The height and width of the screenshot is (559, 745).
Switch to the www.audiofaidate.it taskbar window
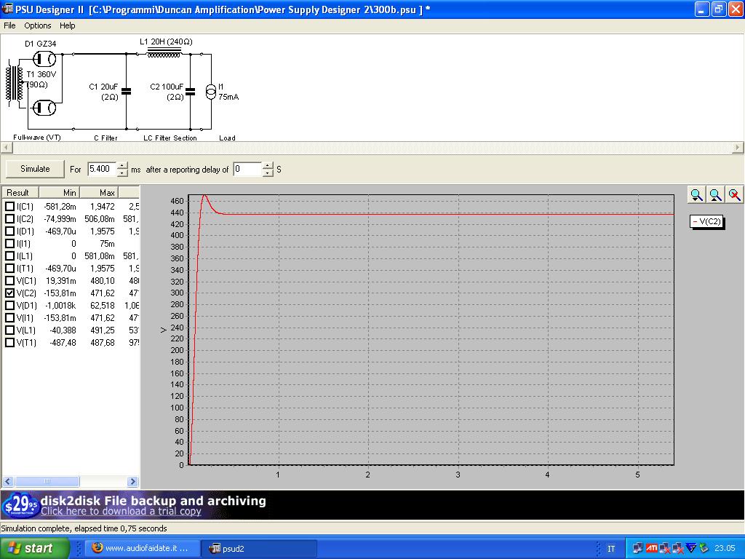tap(142, 549)
